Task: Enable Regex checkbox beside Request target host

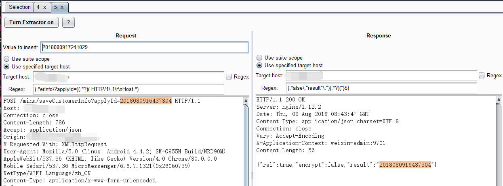Action: 229,76
